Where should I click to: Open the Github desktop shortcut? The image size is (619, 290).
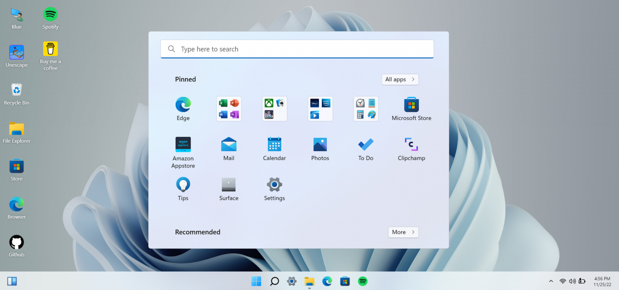[x=16, y=246]
